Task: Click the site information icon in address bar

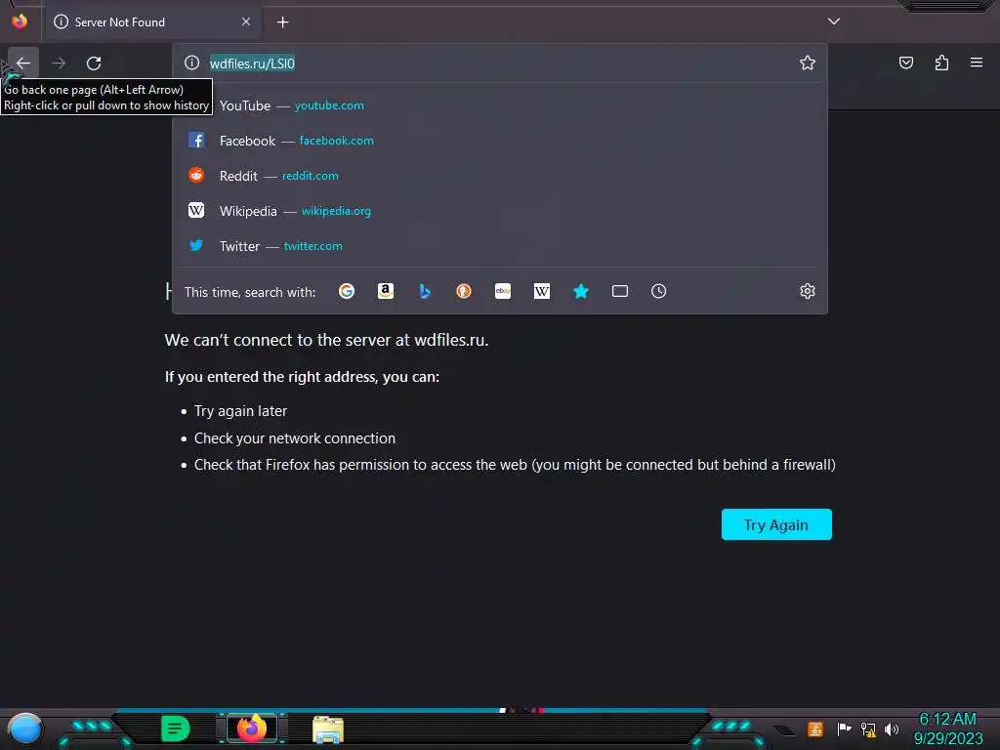Action: tap(192, 62)
